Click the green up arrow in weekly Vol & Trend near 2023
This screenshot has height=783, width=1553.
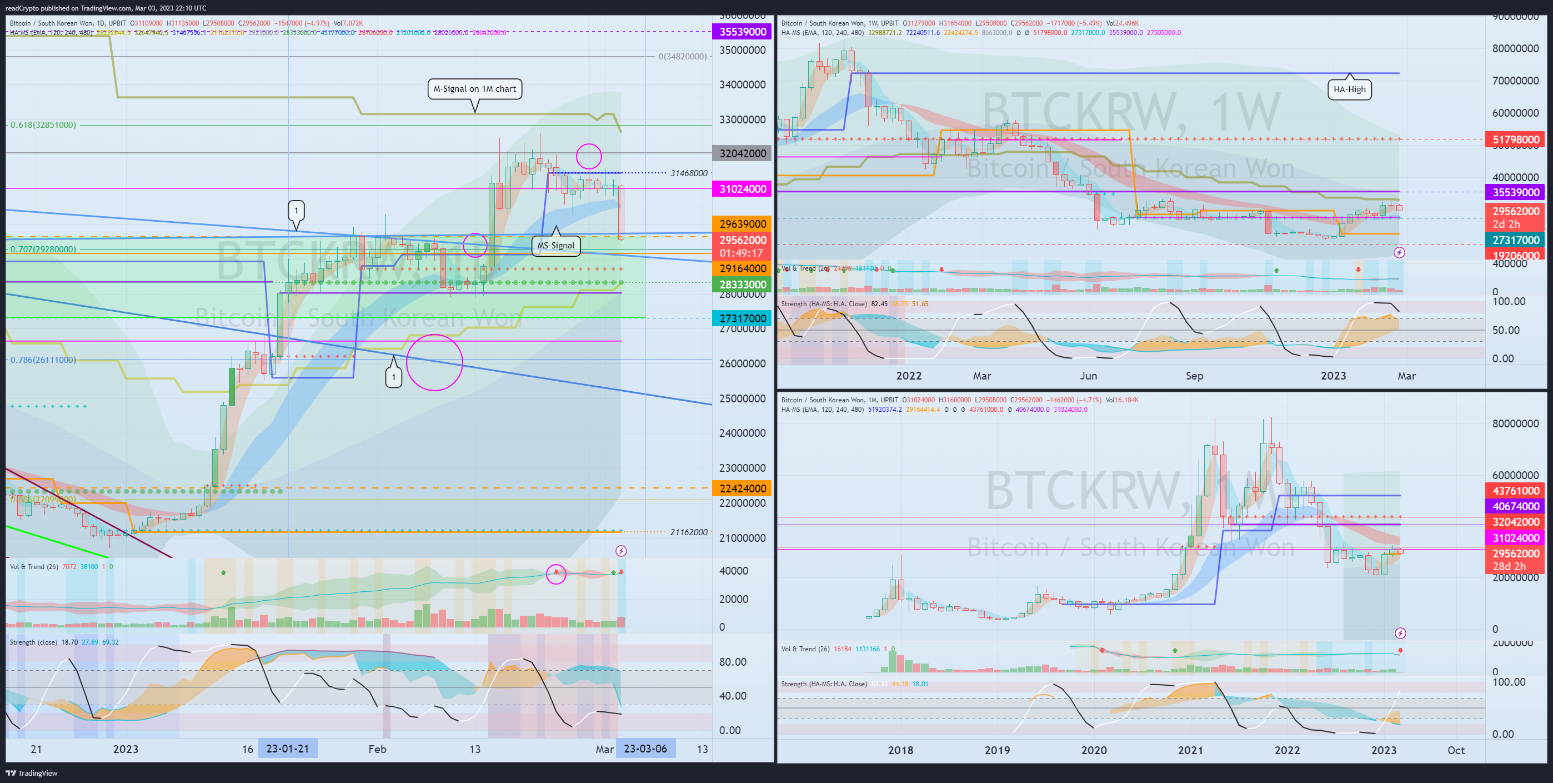tap(1277, 270)
